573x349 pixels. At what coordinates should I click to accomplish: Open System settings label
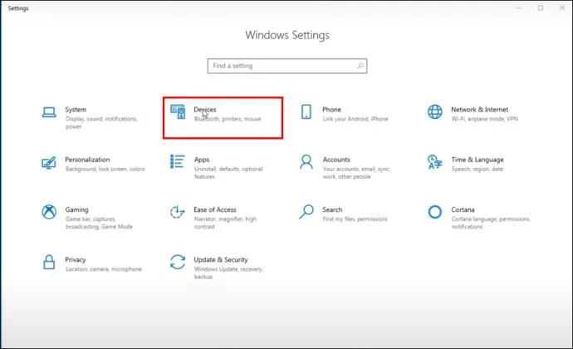tap(76, 110)
